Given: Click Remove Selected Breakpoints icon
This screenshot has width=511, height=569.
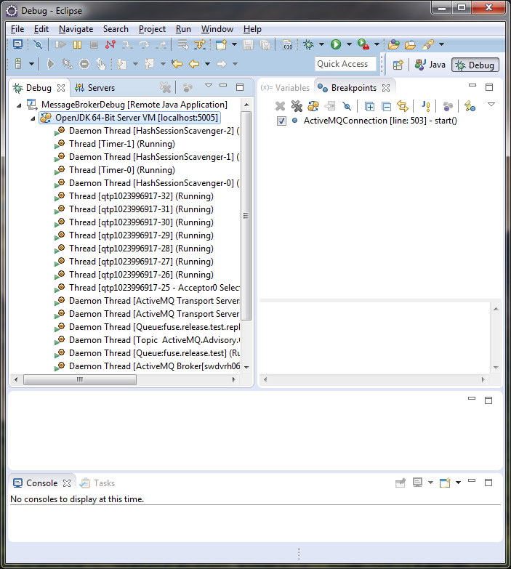Looking at the screenshot, I should [280, 106].
